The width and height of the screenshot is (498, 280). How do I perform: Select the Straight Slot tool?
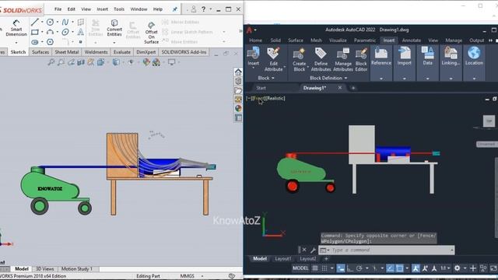coord(35,42)
